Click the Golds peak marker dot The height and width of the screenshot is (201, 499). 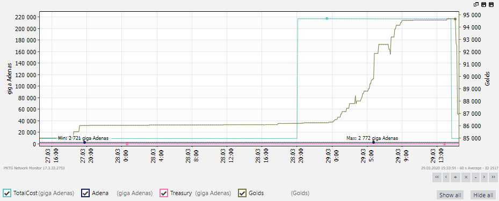[x=455, y=19]
